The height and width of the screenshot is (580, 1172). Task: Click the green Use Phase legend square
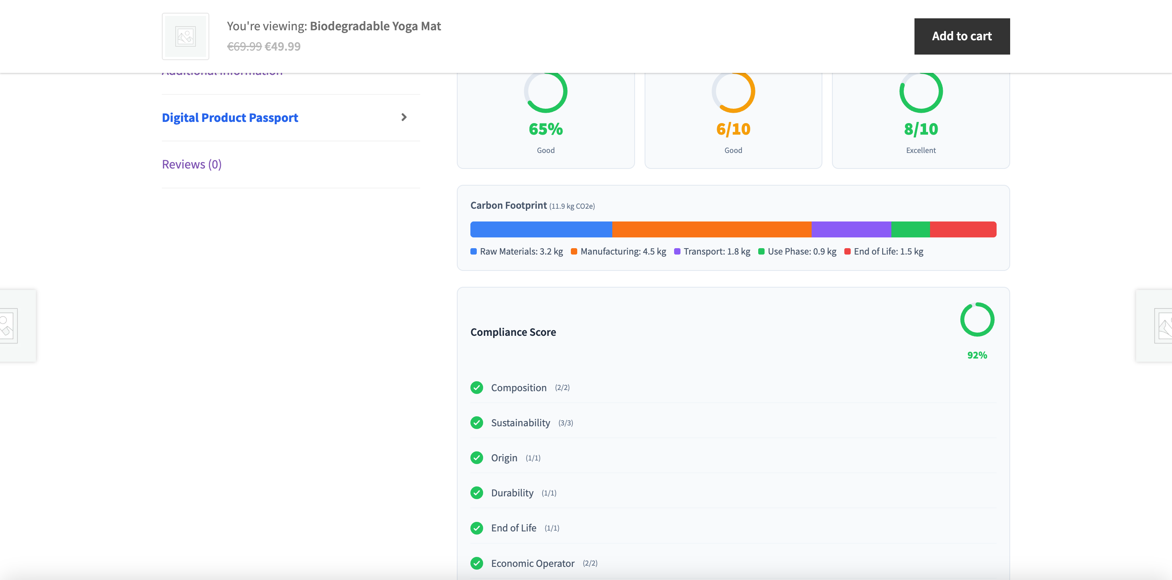(761, 251)
